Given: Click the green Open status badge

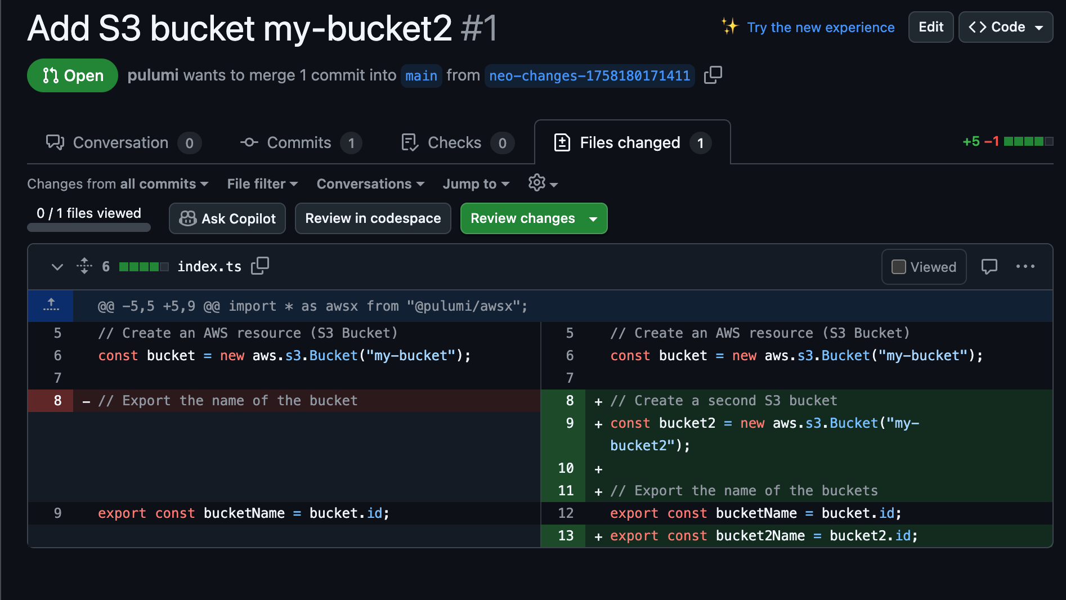Looking at the screenshot, I should (73, 75).
